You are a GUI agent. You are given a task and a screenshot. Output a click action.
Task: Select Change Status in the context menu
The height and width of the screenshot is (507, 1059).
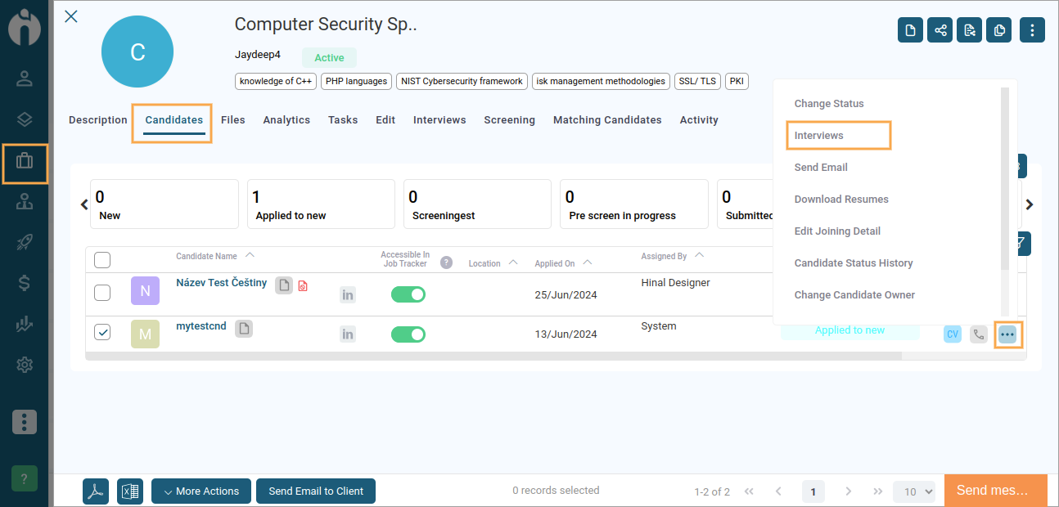[x=829, y=104]
